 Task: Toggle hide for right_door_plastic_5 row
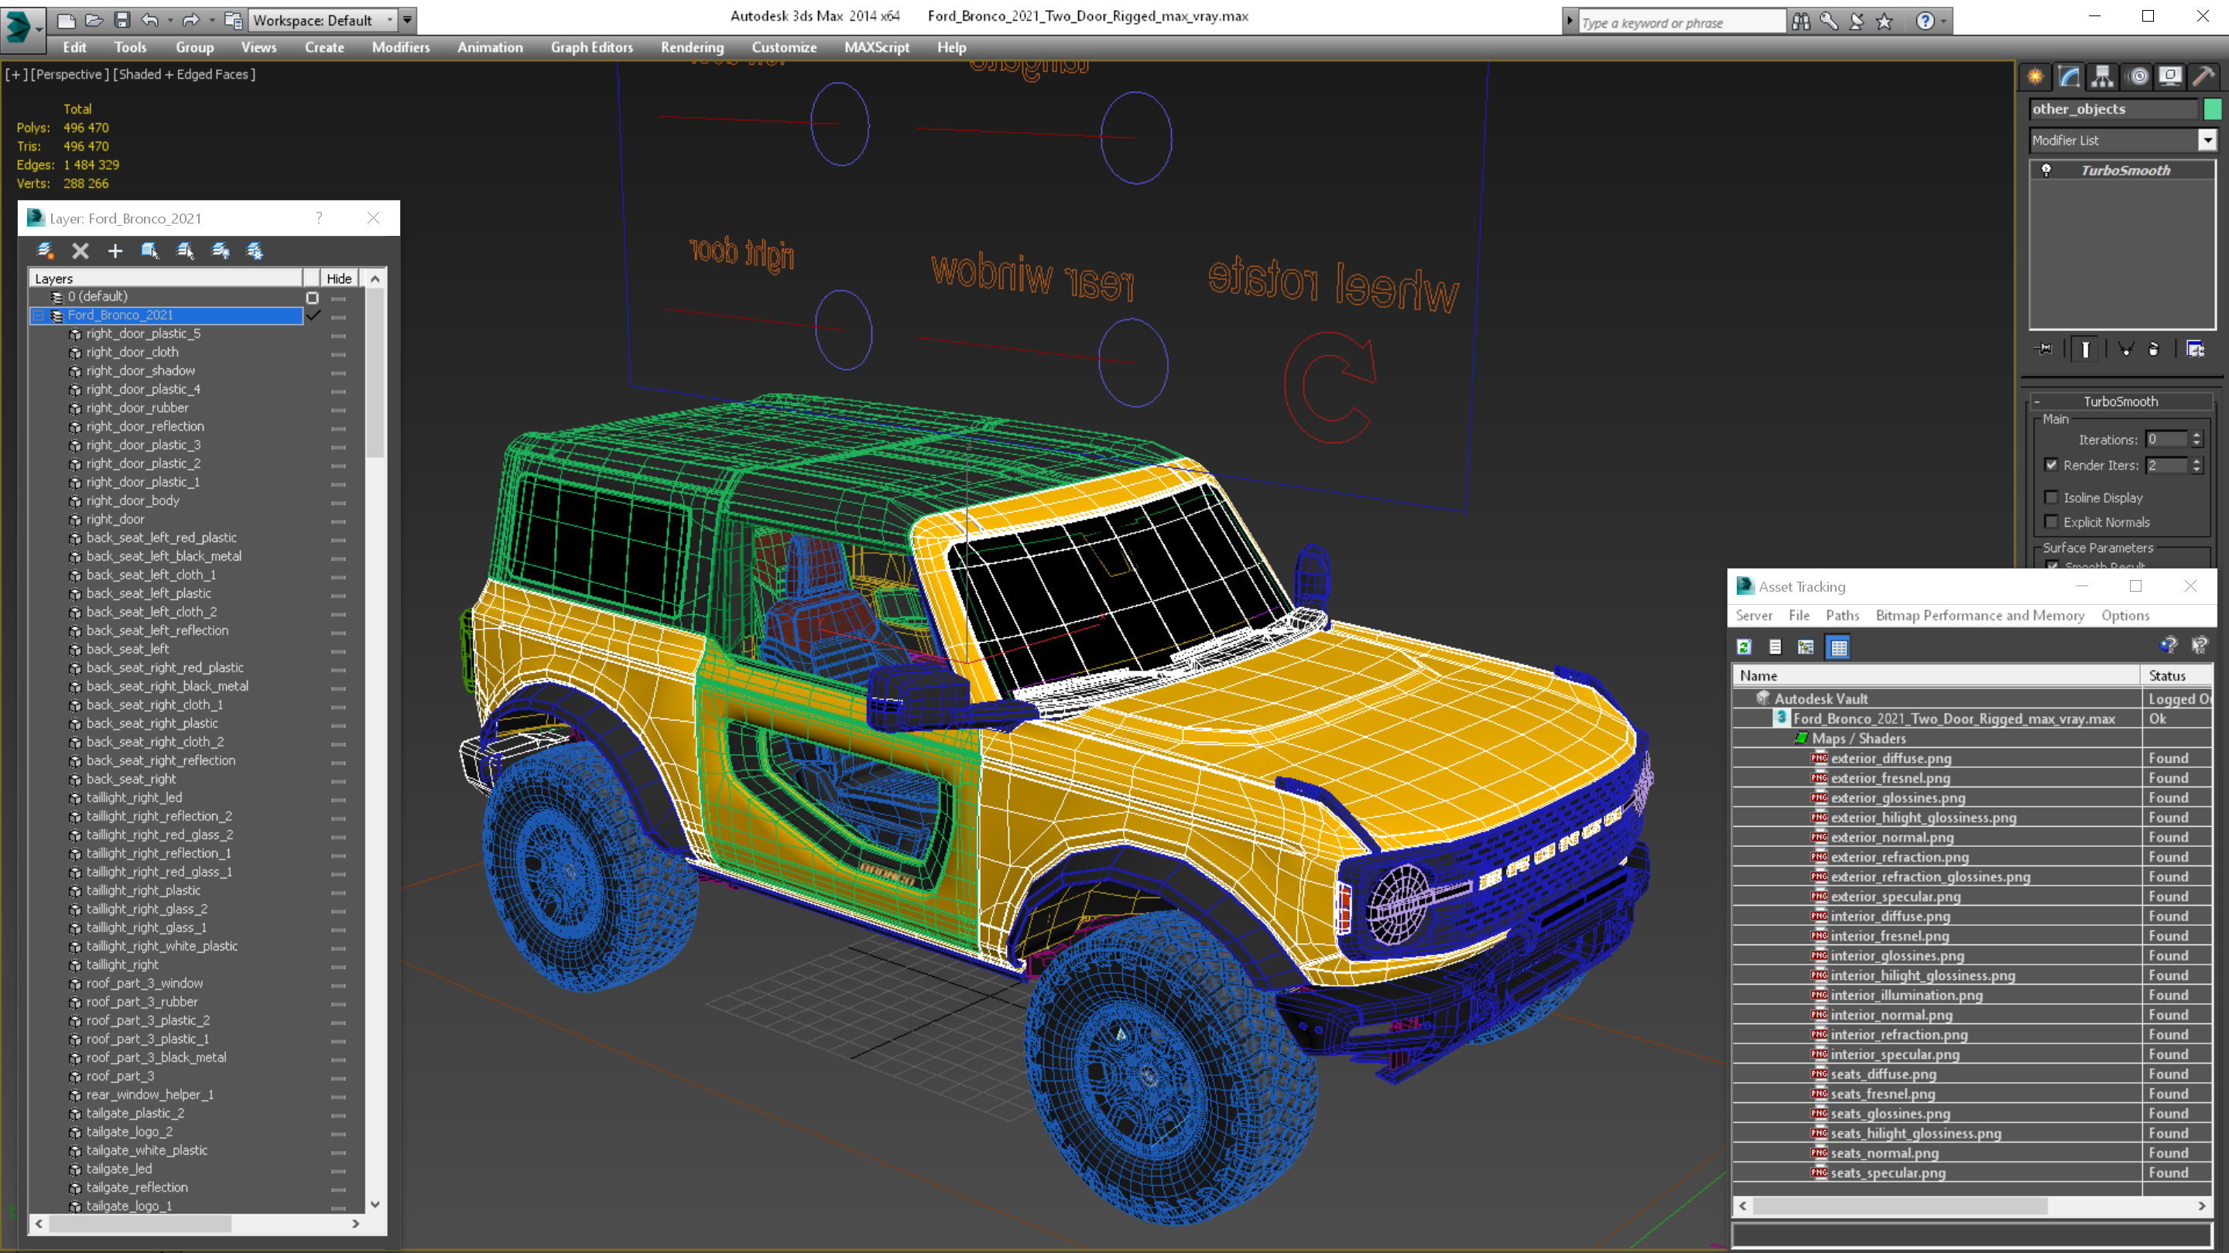[x=338, y=336]
